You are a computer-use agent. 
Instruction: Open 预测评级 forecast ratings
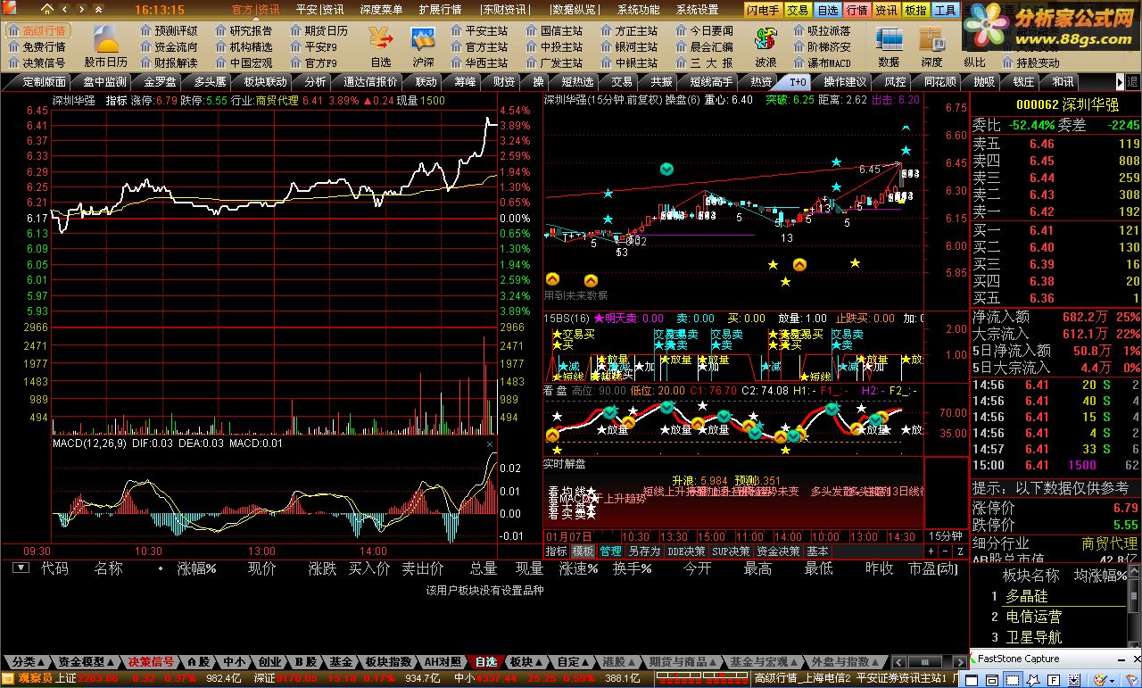click(x=170, y=30)
